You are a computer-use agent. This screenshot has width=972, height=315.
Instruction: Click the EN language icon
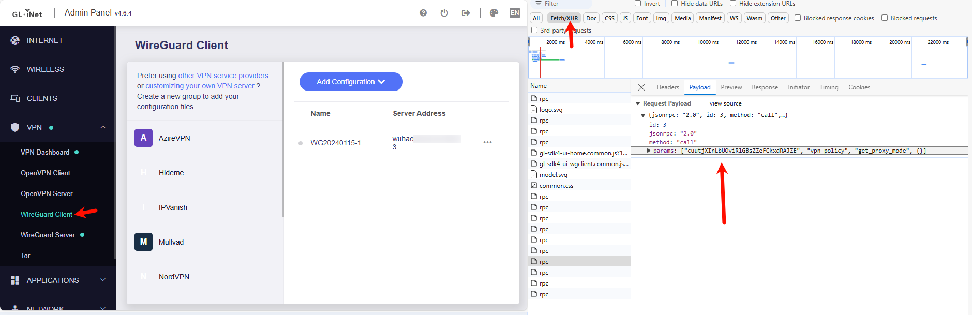pos(514,13)
